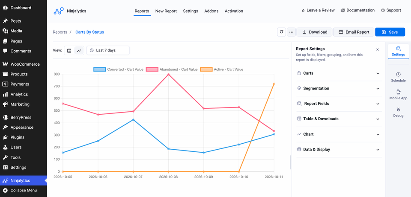This screenshot has height=197, width=411.
Task: Select the Settings side panel tab
Action: (x=398, y=52)
